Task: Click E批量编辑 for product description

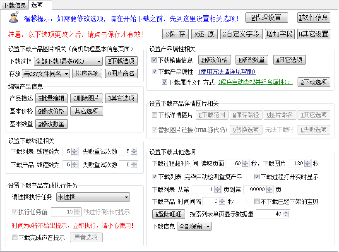Action: 51,98
